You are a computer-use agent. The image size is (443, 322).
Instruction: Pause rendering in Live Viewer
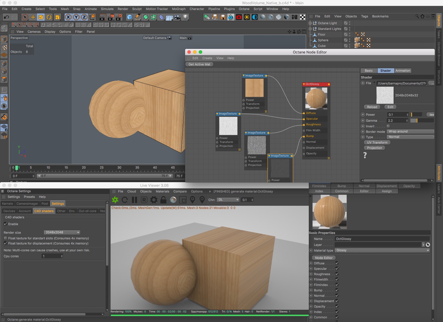click(134, 200)
